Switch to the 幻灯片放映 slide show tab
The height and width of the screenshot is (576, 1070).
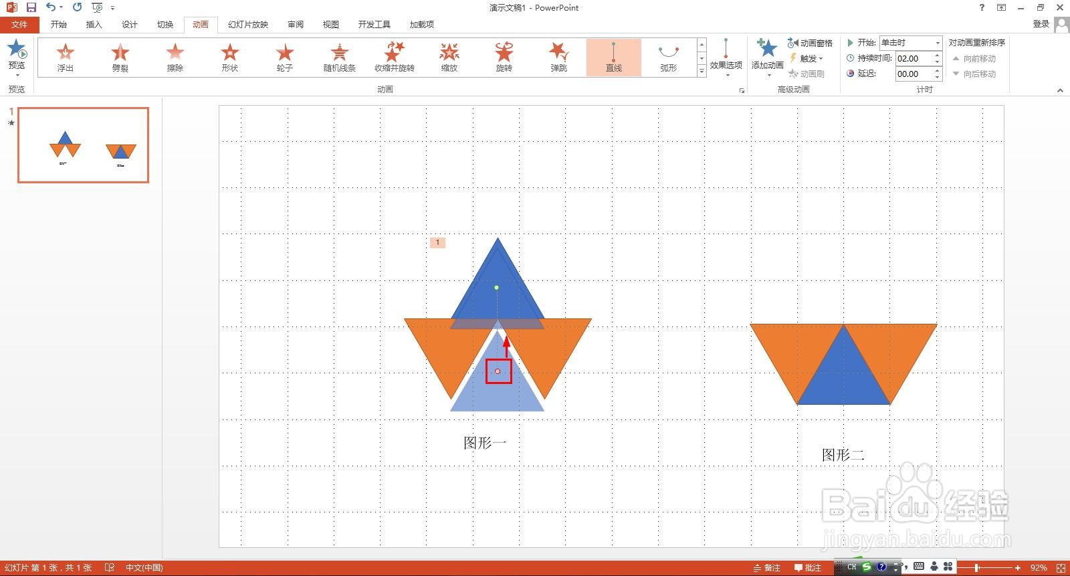coord(248,24)
